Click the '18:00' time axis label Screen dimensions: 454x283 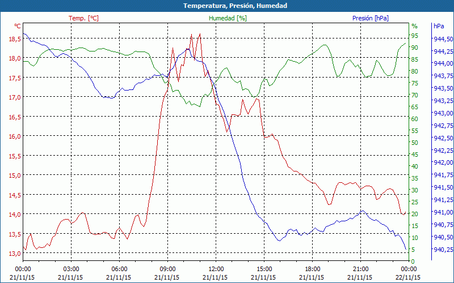click(312, 269)
